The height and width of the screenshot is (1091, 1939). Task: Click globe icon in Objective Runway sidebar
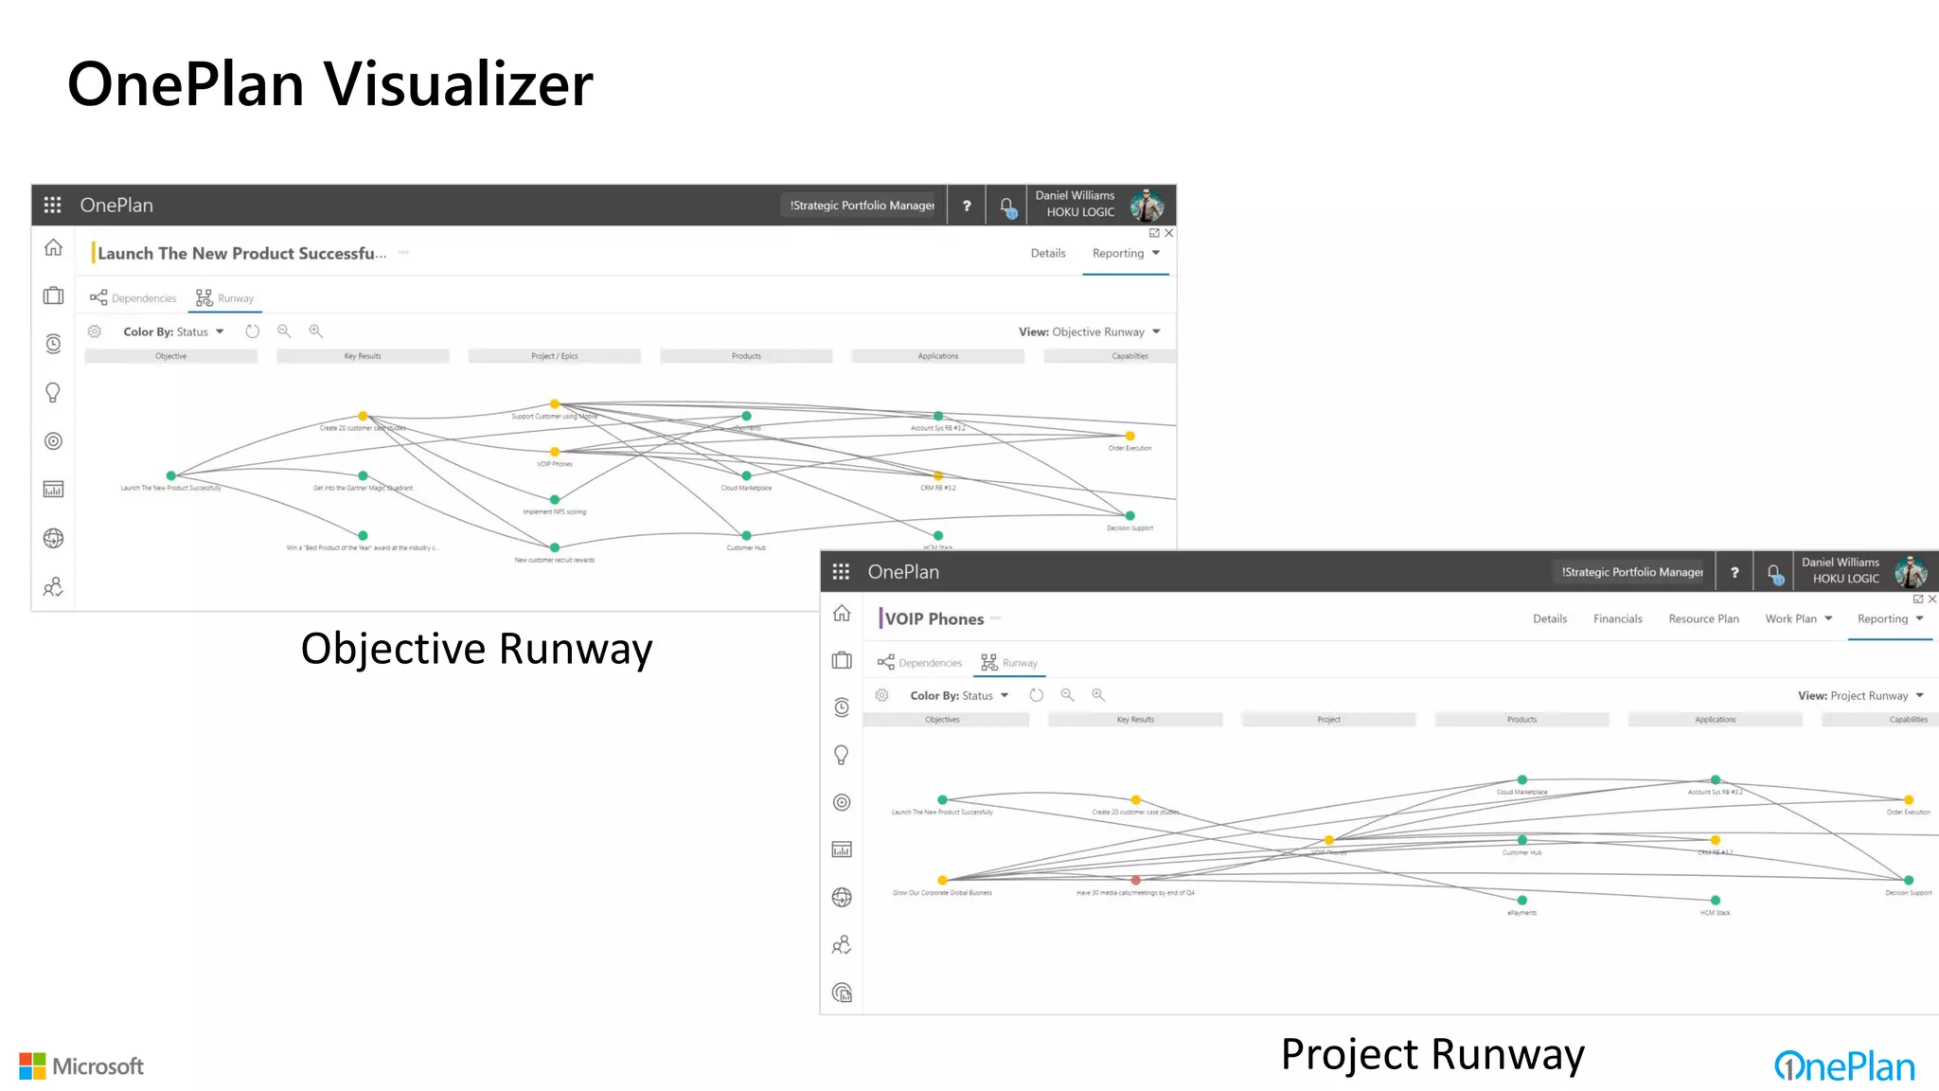click(53, 538)
